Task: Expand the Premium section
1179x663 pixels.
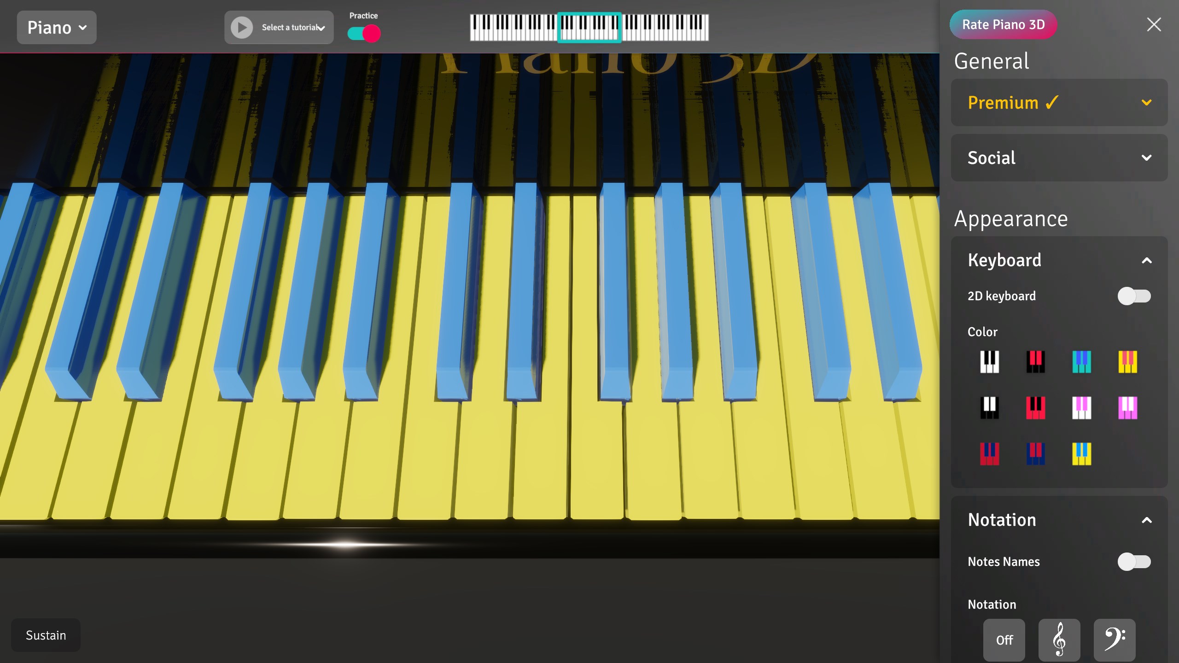Action: coord(1059,102)
